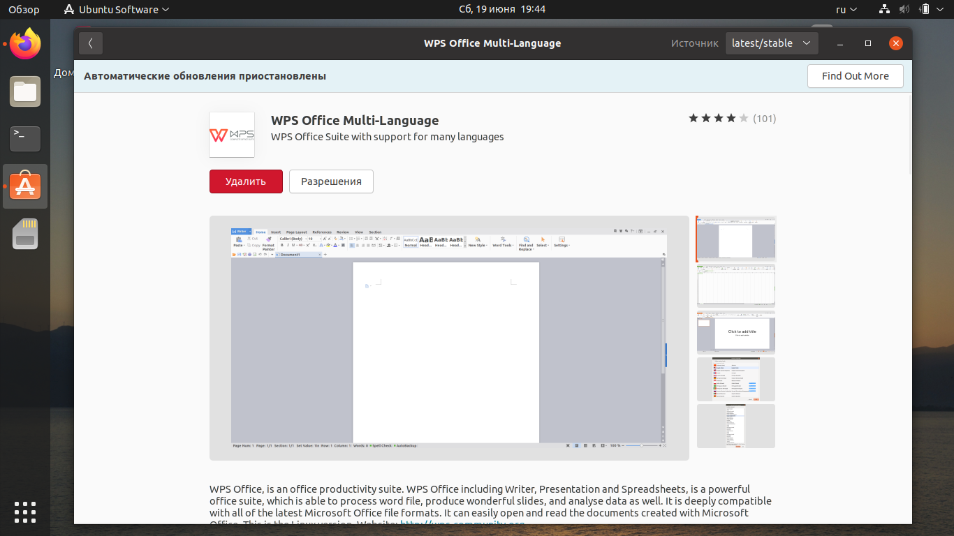Open the ru keyboard layout menu
Viewport: 954px width, 536px height.
coord(846,9)
